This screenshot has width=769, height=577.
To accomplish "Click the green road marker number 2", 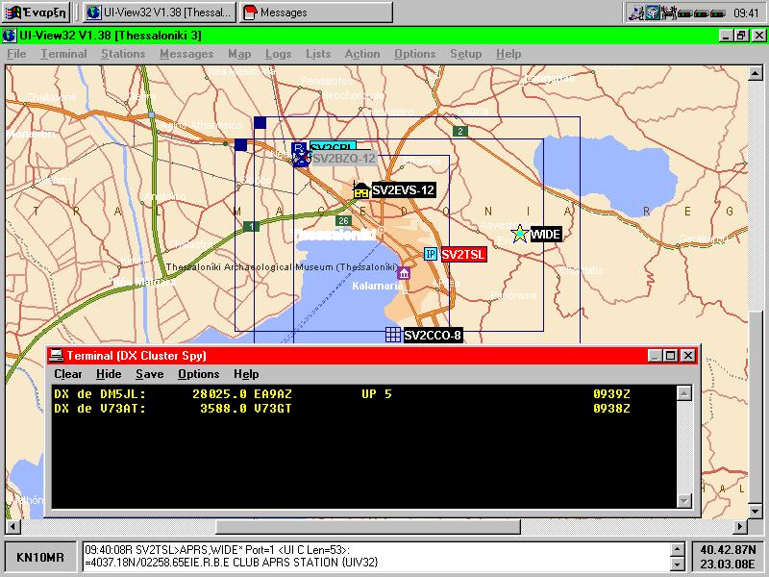I will pos(459,131).
